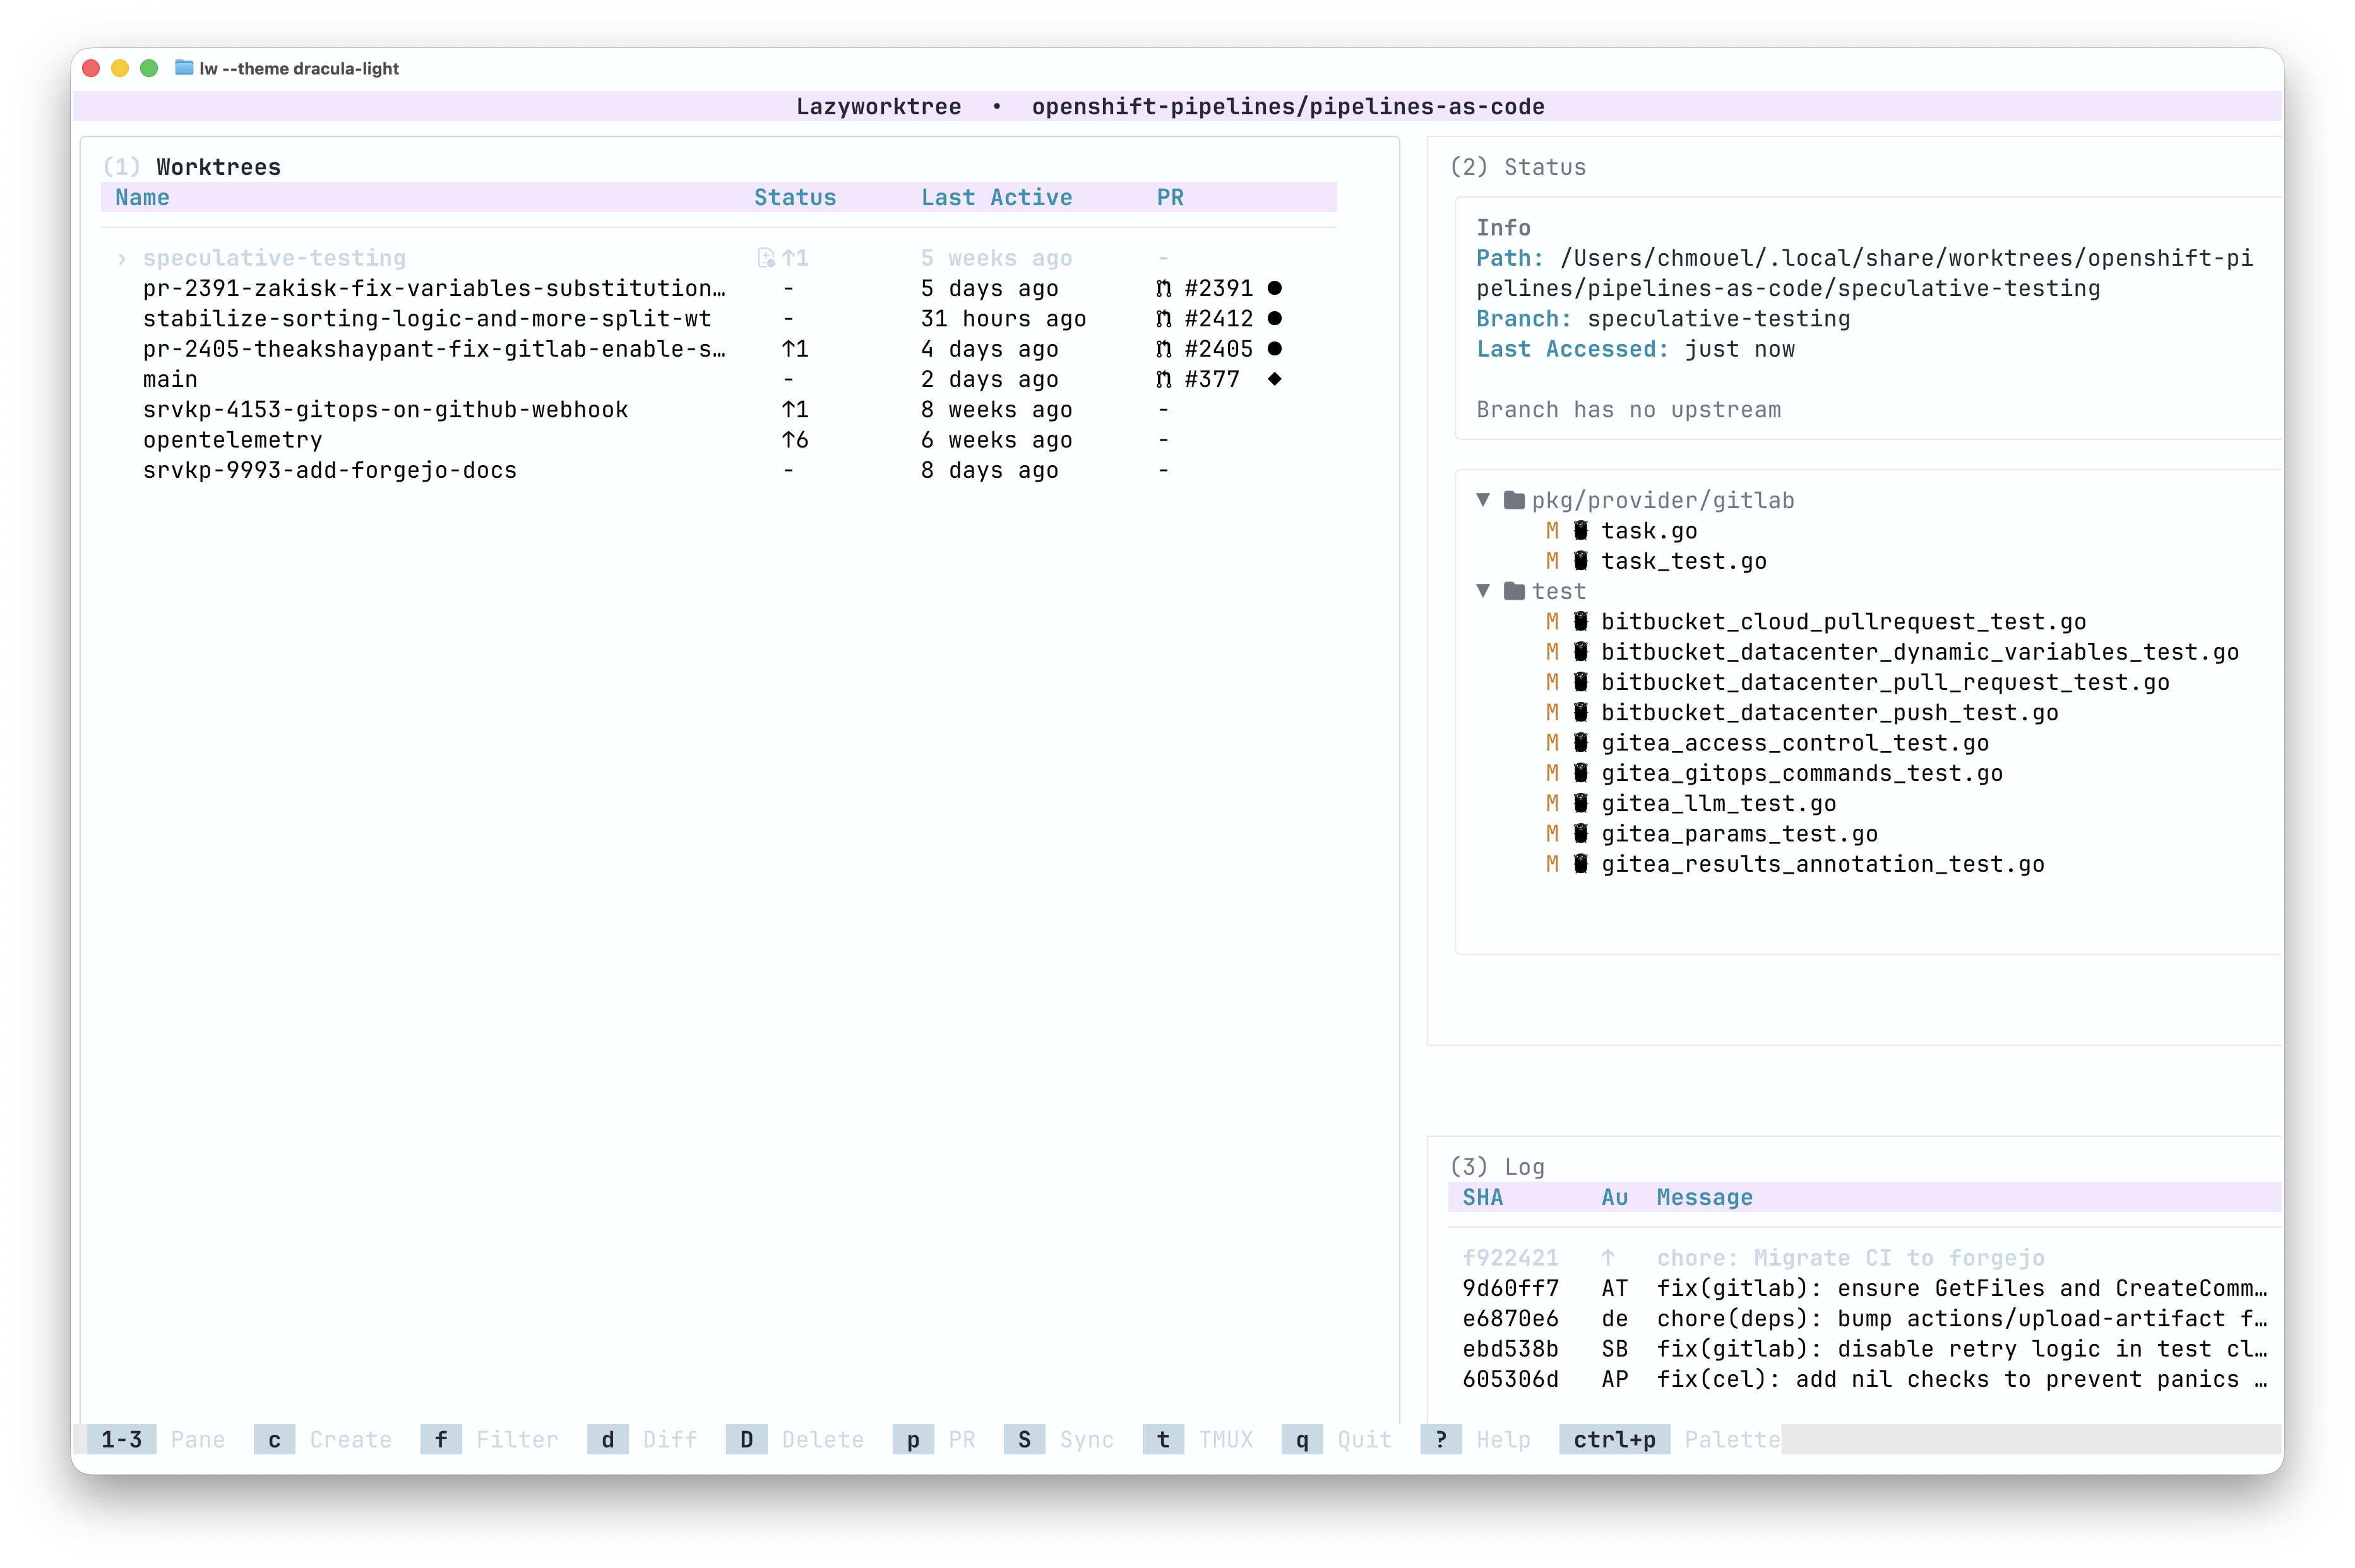Select commit 9d60ff7 in the log
2355x1568 pixels.
pos(1511,1288)
